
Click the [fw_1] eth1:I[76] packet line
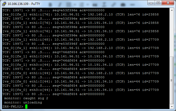(x=81, y=23)
